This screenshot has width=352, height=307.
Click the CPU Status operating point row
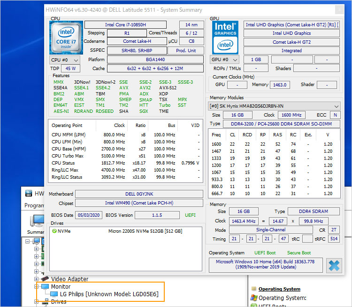pos(125,163)
